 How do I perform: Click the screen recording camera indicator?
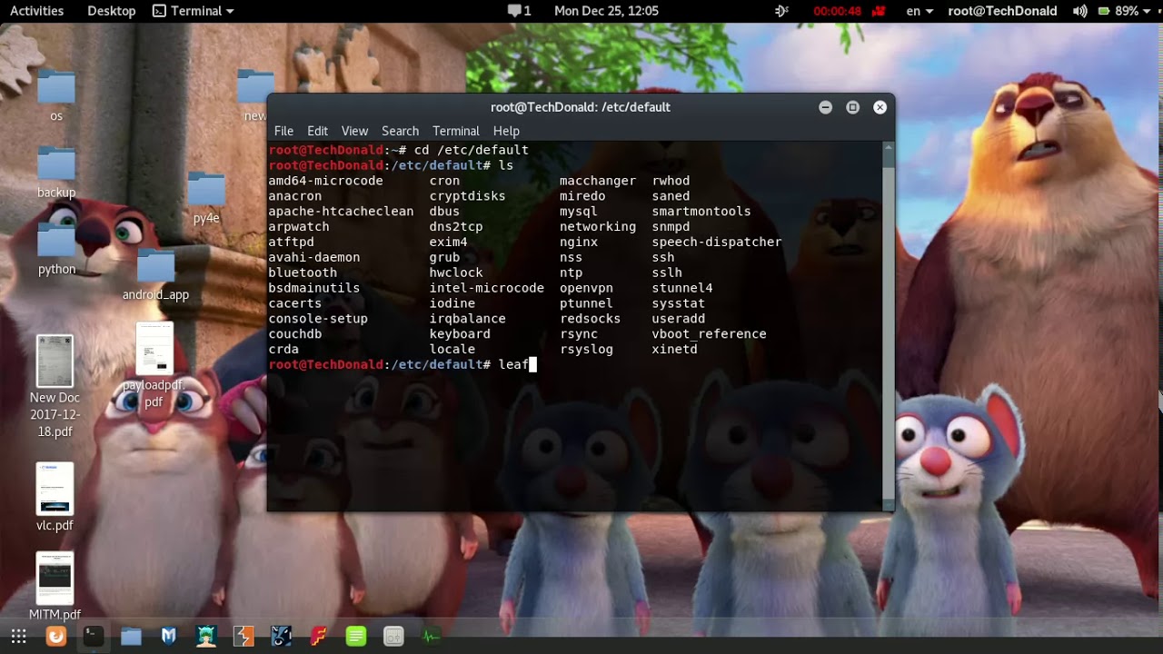point(879,11)
